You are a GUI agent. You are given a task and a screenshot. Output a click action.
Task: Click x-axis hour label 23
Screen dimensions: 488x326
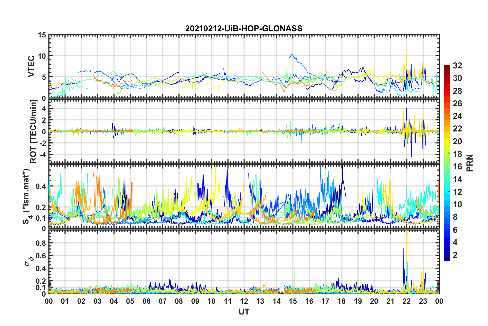423,301
